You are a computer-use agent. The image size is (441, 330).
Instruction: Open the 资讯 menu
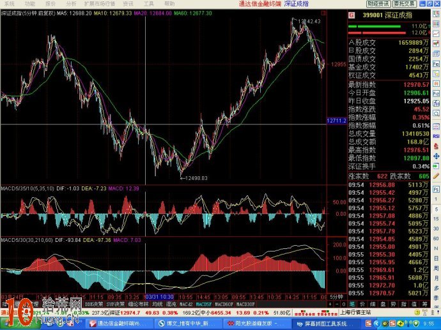[x=128, y=4]
